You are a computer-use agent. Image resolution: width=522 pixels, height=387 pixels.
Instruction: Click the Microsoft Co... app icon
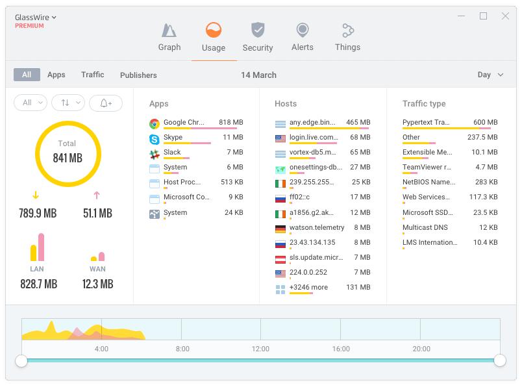[x=154, y=199]
